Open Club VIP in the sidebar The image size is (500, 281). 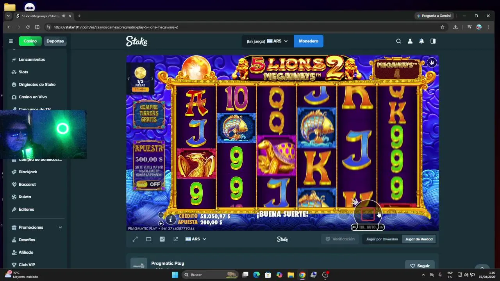pos(27,265)
